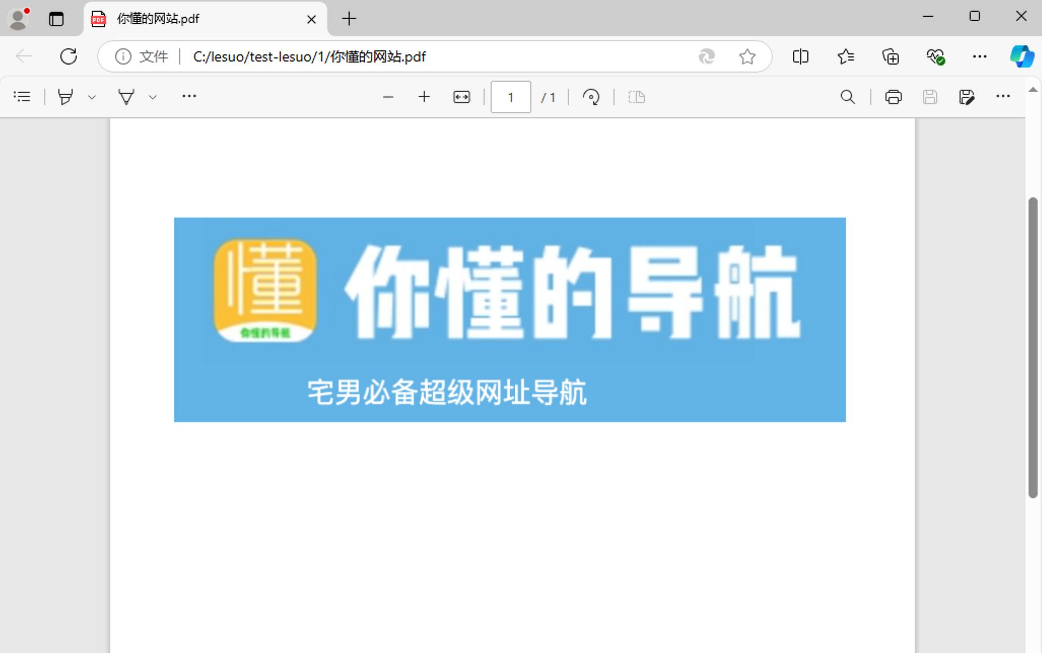The image size is (1042, 653).
Task: Close the 你懂的网站.pdf tab
Action: click(311, 19)
